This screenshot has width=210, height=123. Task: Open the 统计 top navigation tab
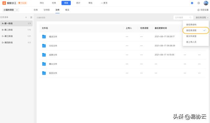78,3
